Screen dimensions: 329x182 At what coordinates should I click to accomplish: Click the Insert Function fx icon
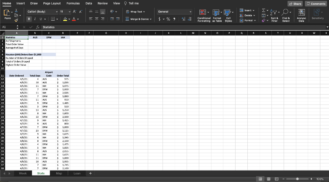point(37,27)
